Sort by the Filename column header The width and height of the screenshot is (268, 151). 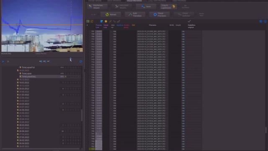(152, 25)
